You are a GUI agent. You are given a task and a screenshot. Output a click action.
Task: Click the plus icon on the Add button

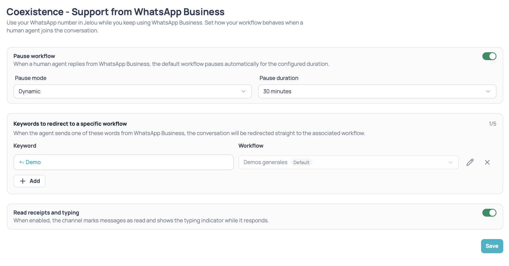(x=23, y=181)
